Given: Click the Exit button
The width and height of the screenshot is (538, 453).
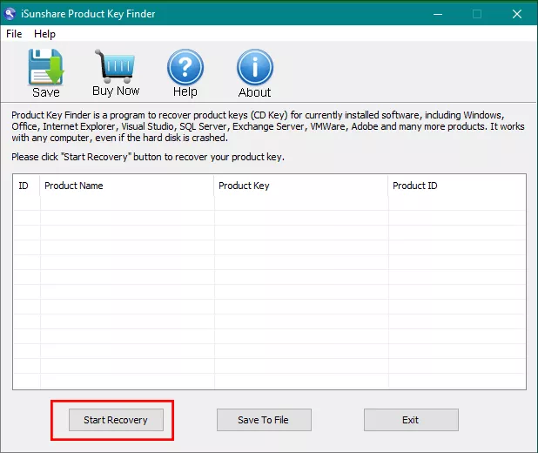Looking at the screenshot, I should (x=411, y=420).
